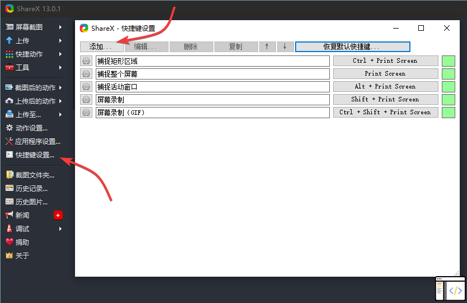
Task: Click the 添加... button
Action: tap(101, 47)
